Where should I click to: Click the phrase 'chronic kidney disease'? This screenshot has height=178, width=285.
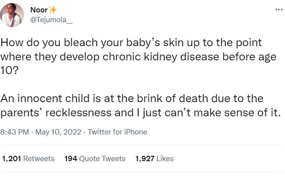[175, 58]
